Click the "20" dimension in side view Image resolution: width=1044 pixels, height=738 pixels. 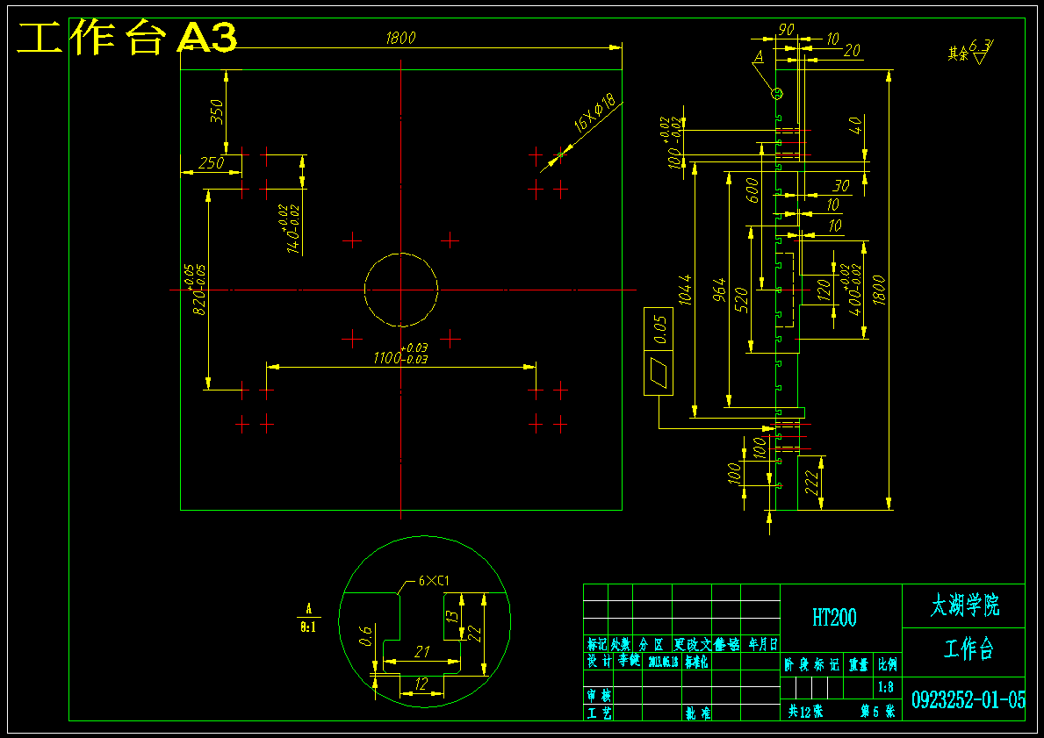[x=852, y=51]
